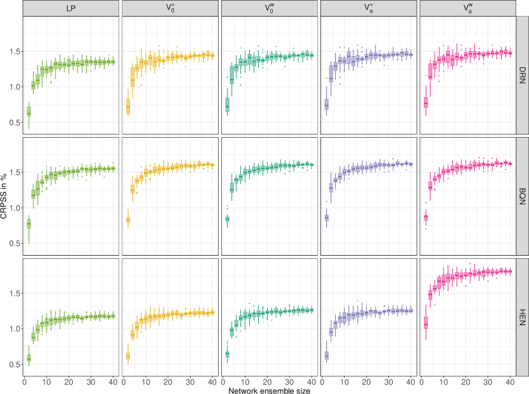This screenshot has width=529, height=394.
Task: Select x-axis tick 0 under V0= column
Action: pos(124,382)
